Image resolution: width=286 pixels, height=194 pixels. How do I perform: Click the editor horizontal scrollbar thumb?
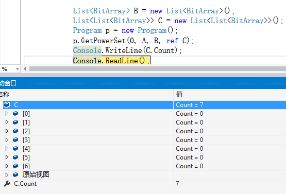click(158, 69)
